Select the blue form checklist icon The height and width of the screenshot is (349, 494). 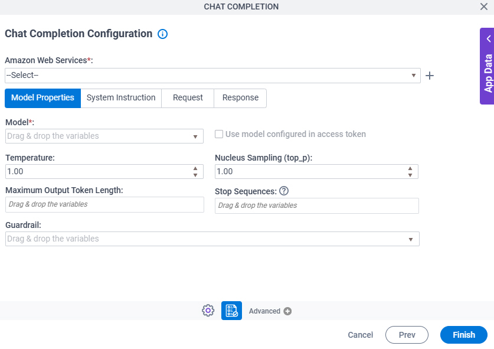[x=231, y=311]
